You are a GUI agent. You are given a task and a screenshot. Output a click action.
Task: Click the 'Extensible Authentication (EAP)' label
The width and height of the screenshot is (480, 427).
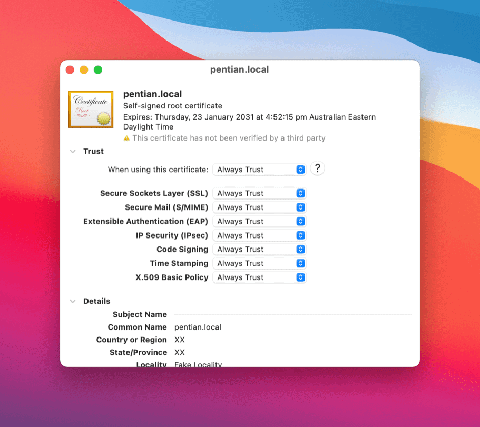click(x=146, y=222)
